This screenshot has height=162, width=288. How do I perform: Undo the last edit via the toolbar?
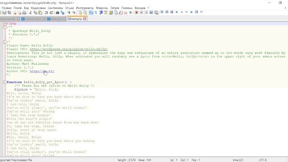click(x=46, y=13)
